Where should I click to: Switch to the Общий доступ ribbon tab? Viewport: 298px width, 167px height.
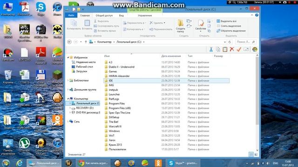tap(104, 15)
